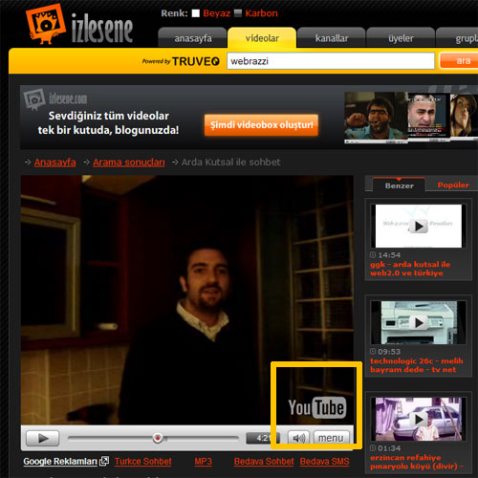Open the izlesene.com banner logo

55,98
